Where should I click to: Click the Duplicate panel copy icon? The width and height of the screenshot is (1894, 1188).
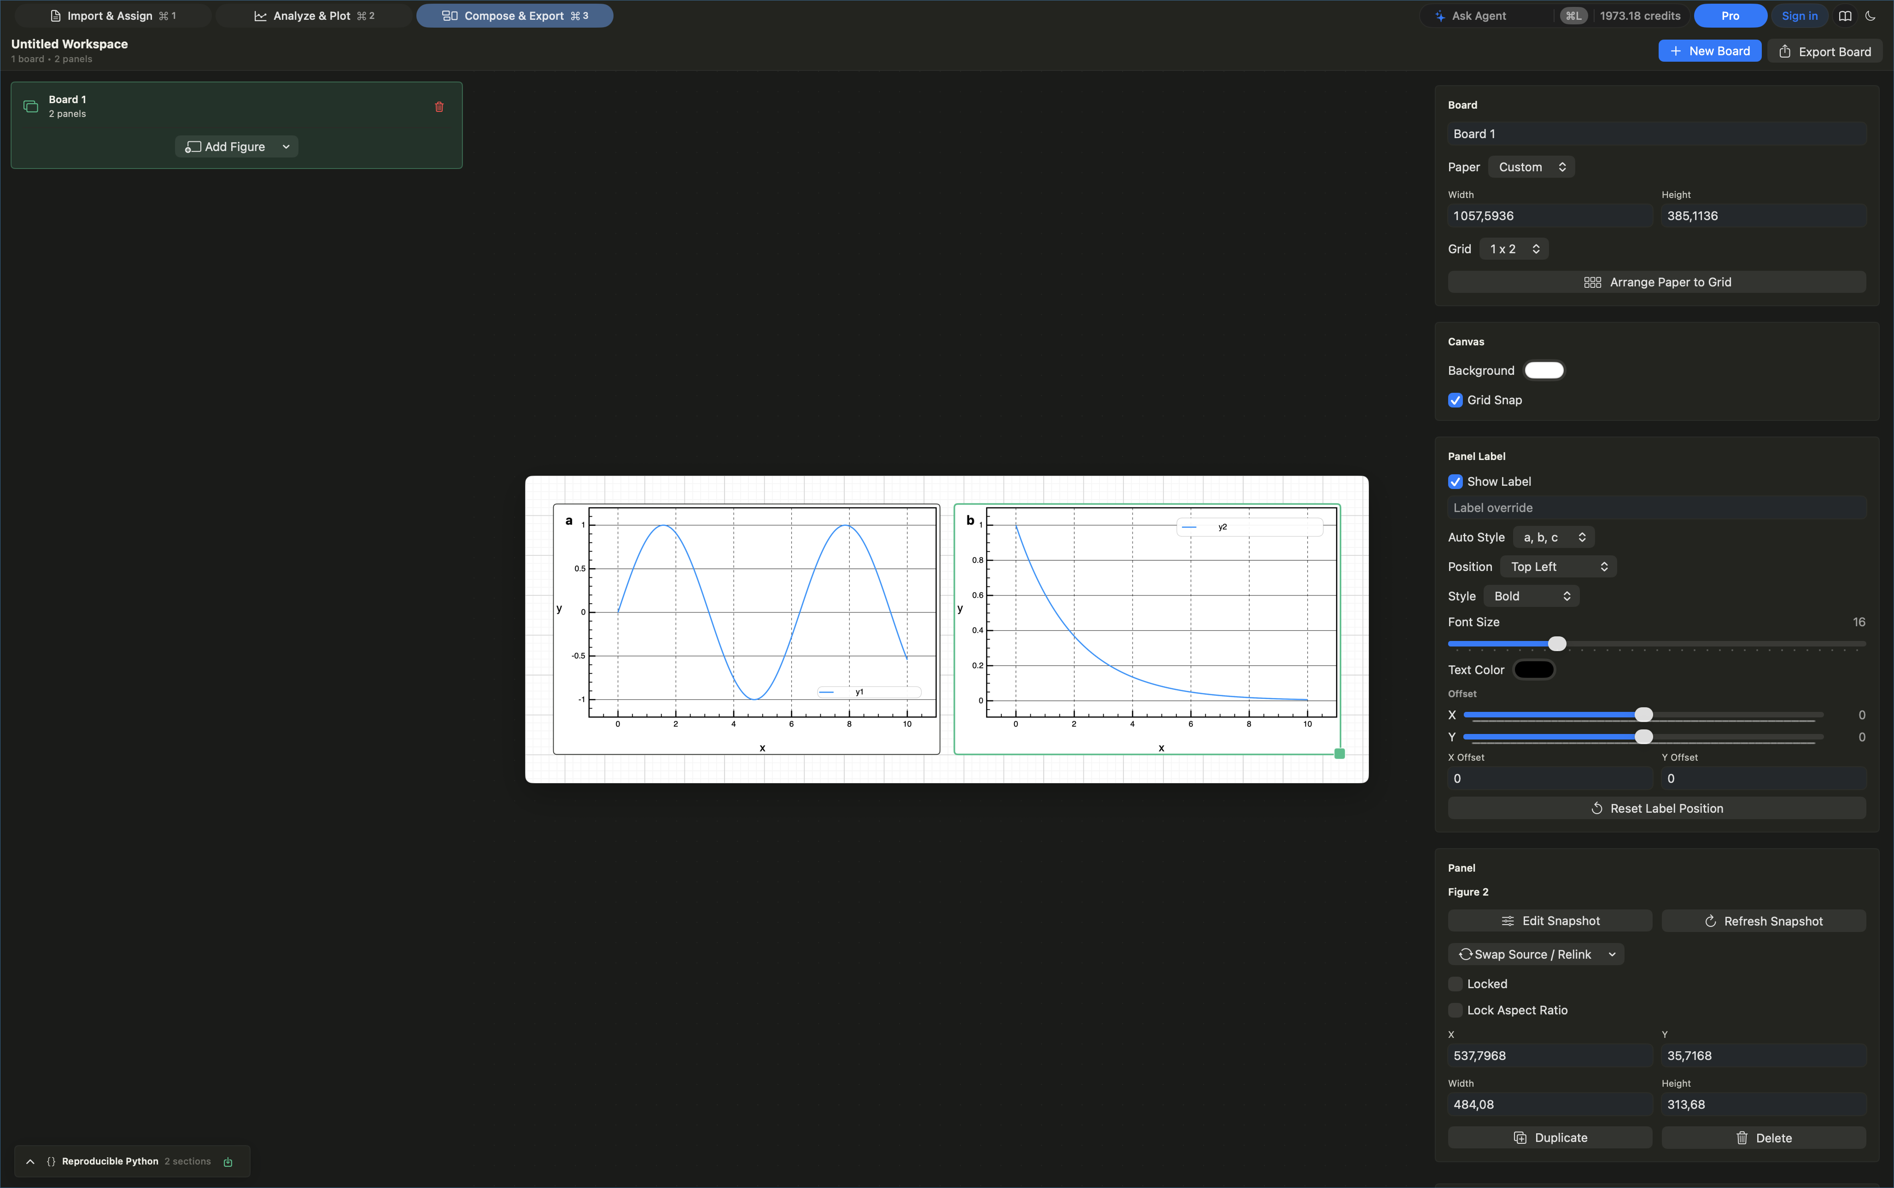pos(1520,1138)
